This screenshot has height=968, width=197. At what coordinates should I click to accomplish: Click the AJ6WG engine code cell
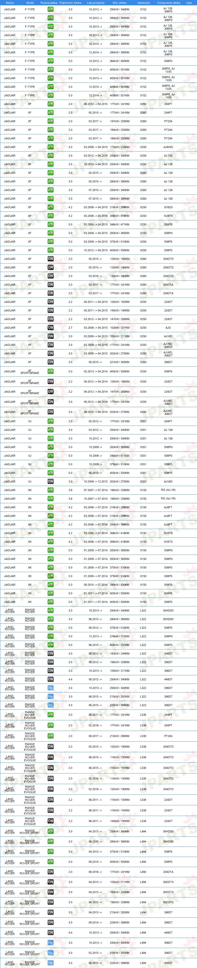[168, 147]
